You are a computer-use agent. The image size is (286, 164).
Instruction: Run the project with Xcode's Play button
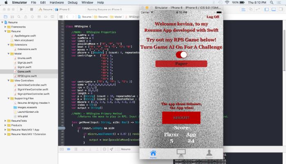click(21, 9)
